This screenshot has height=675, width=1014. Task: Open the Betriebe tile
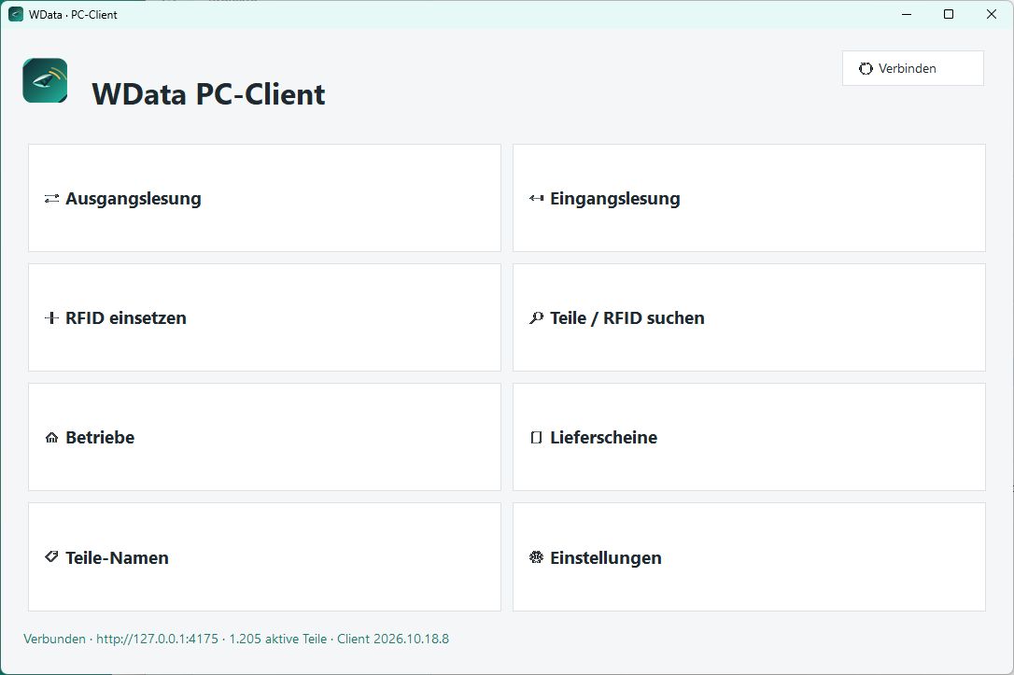[x=264, y=437]
